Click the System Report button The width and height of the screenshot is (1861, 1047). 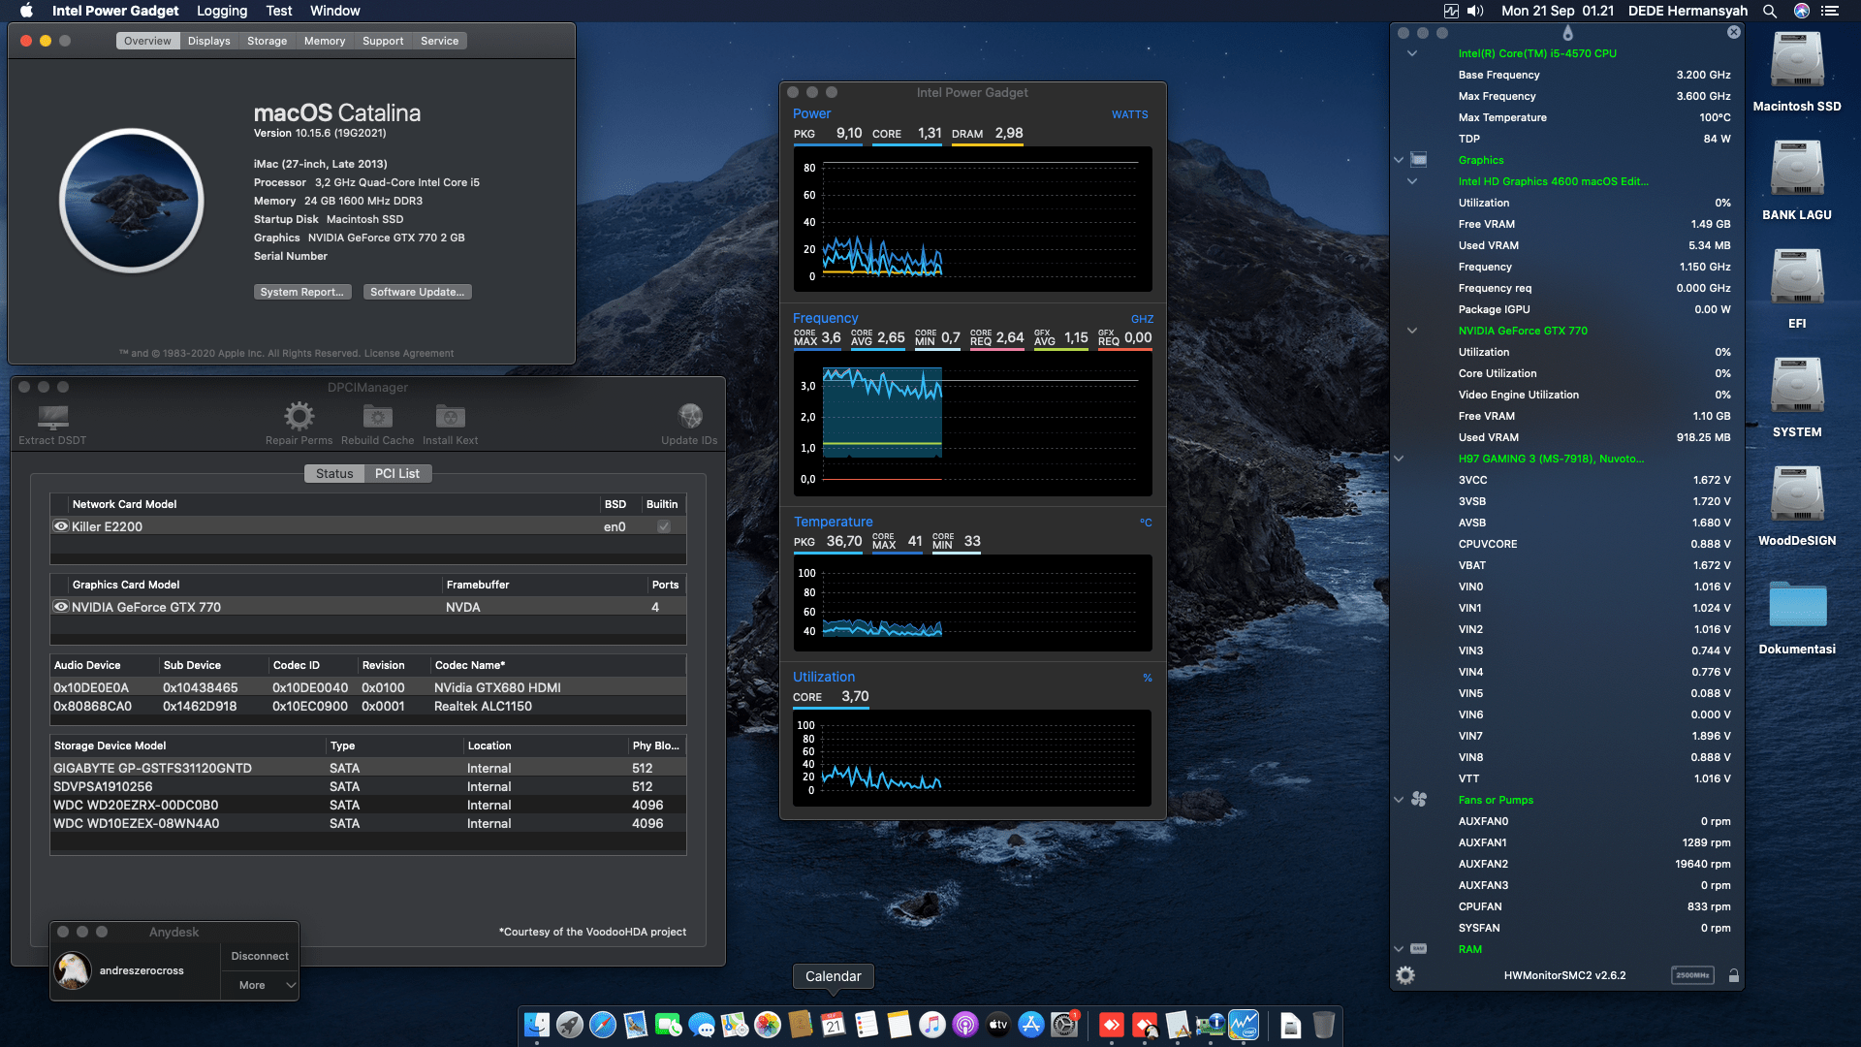click(x=301, y=291)
